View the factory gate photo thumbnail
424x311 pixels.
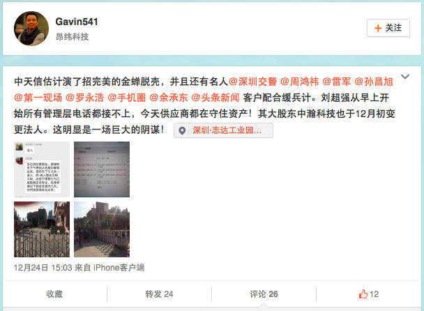[x=42, y=229]
